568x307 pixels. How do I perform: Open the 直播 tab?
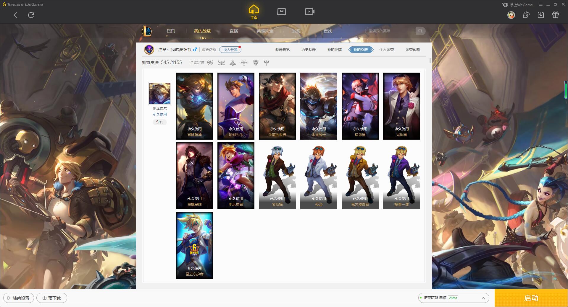pyautogui.click(x=234, y=31)
